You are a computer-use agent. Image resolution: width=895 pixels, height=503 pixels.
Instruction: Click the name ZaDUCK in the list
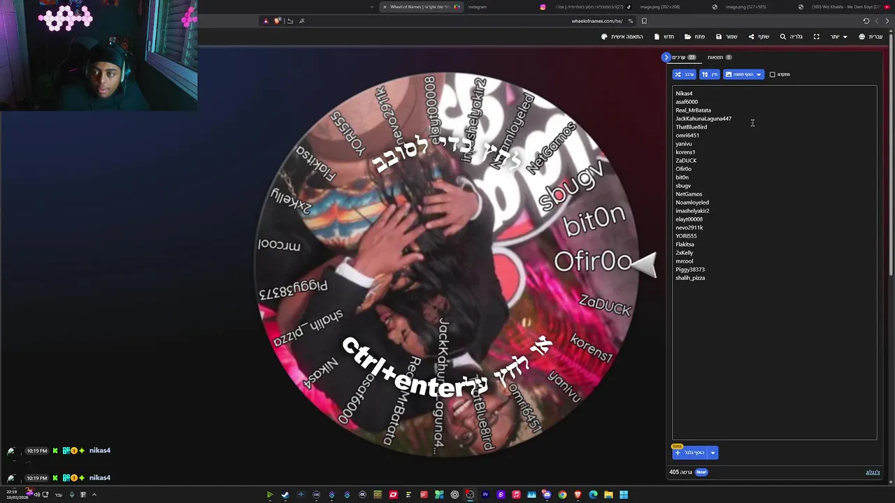coord(686,161)
